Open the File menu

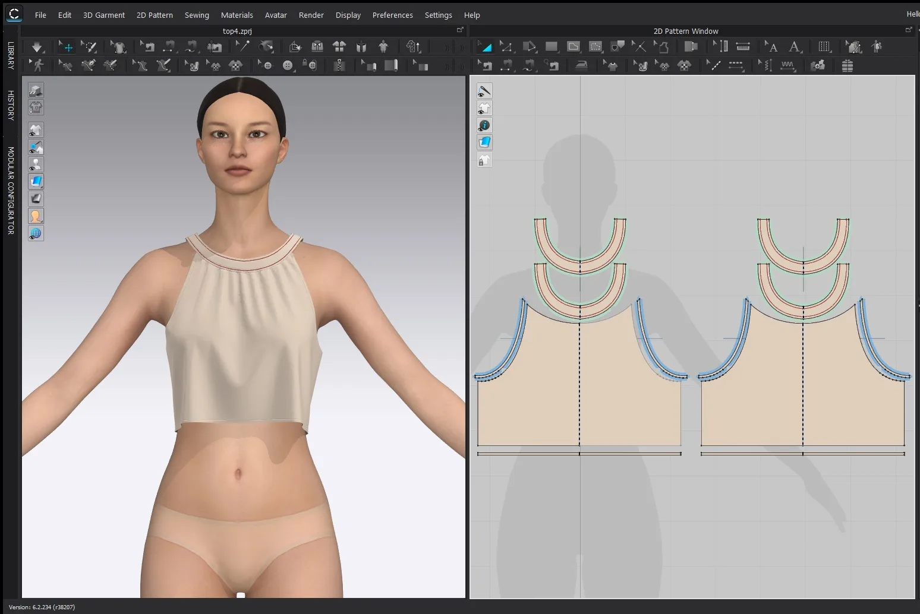[40, 15]
